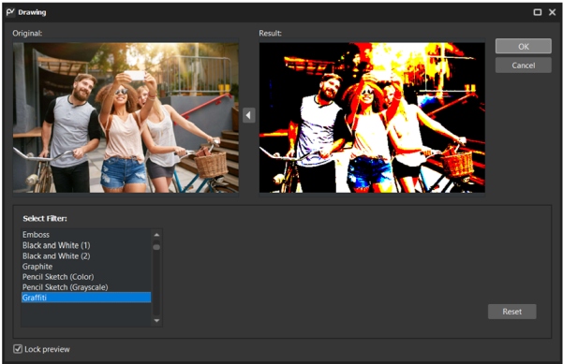Click the Result preview image

click(x=372, y=118)
